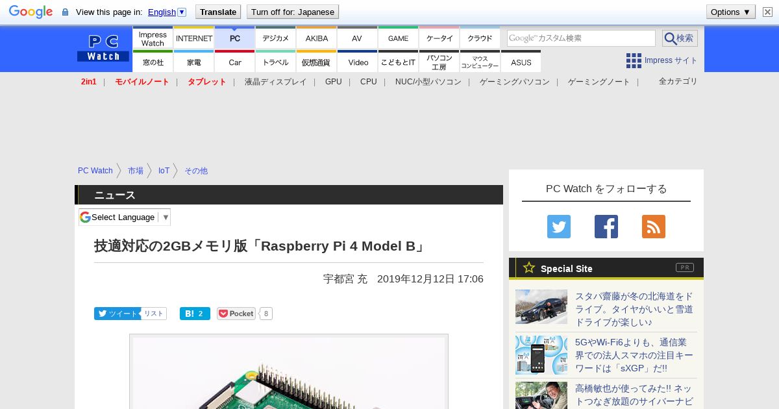Image resolution: width=779 pixels, height=409 pixels.
Task: Open the 家電 tab
Action: coord(194,62)
